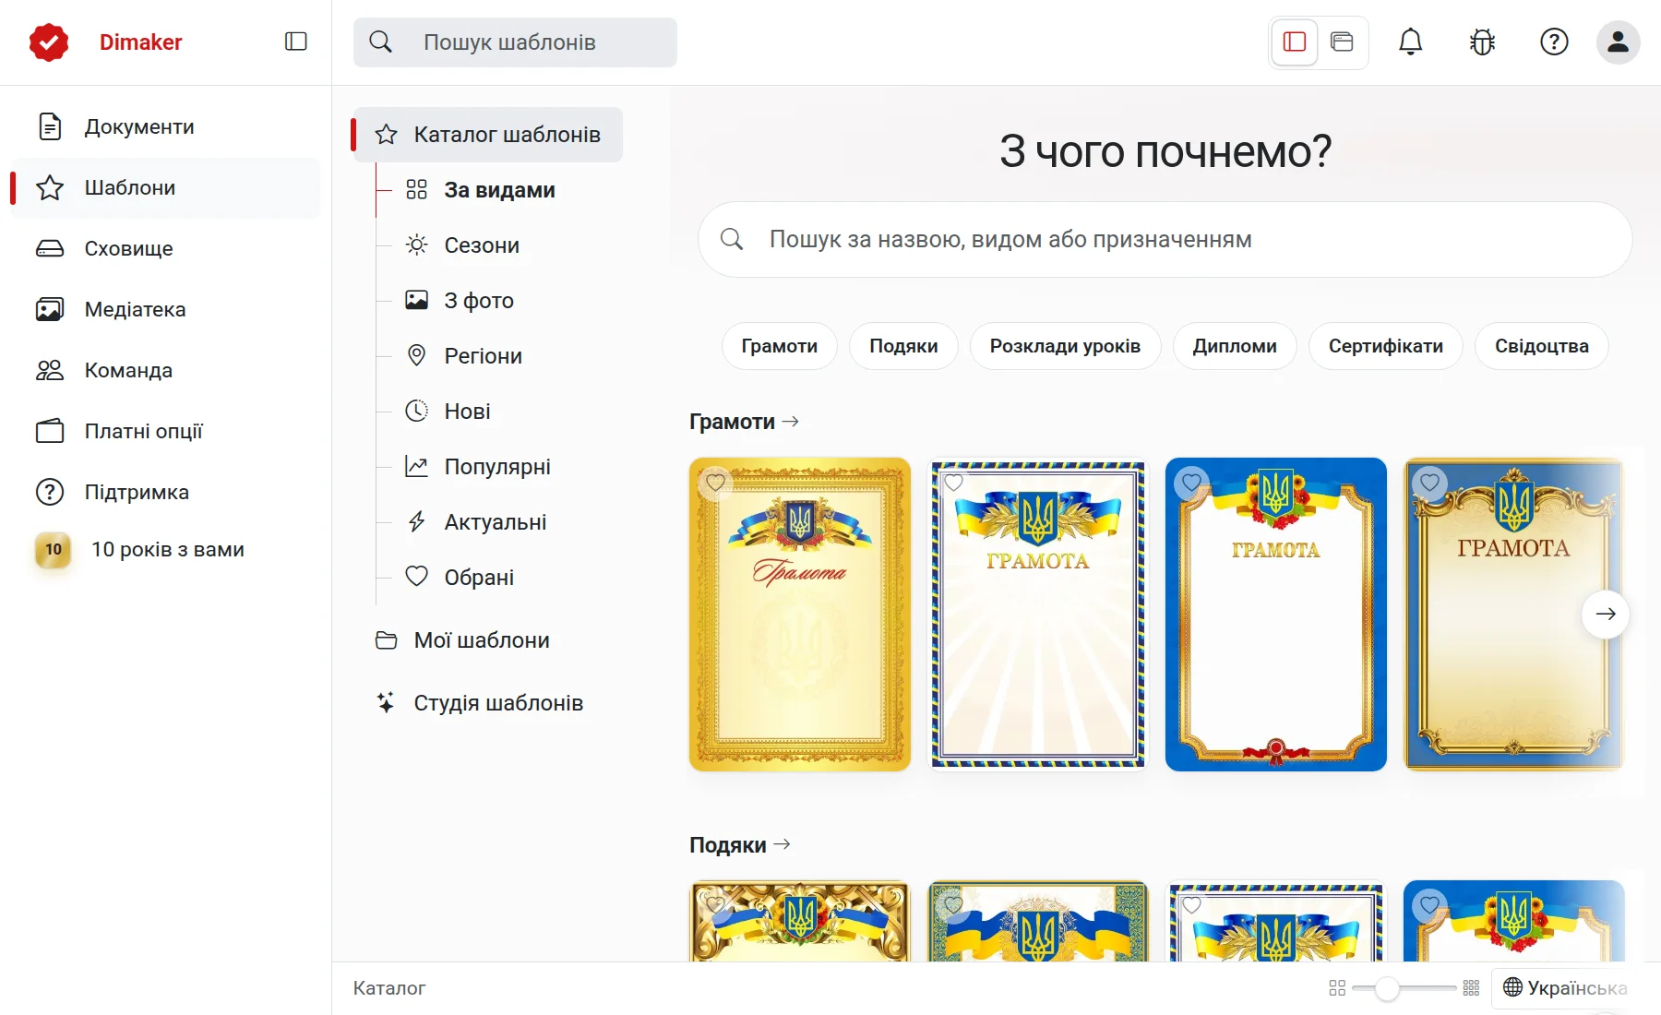Image resolution: width=1661 pixels, height=1015 pixels.
Task: Click the search by name, type or purpose field
Action: [x=1165, y=240]
